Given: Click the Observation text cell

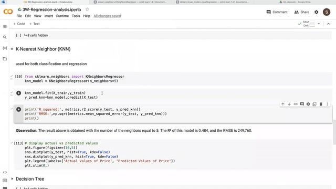Looking at the screenshot, I should coord(134,131).
